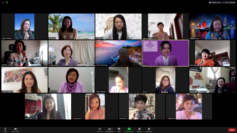Screen dimensions: 237x133
Task: Start recording with Record icon
Action: click(140, 130)
